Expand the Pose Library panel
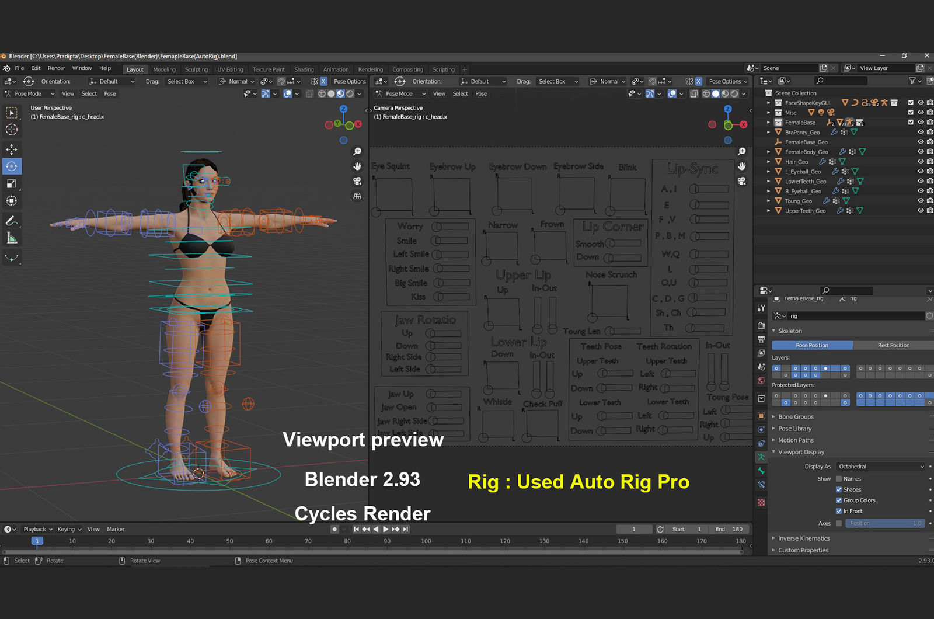This screenshot has height=619, width=934. coord(794,429)
